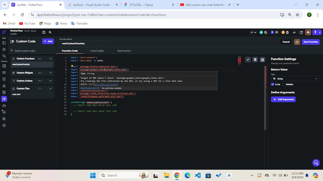Run test mode with lightning icon
The image size is (323, 181).
click(x=315, y=32)
